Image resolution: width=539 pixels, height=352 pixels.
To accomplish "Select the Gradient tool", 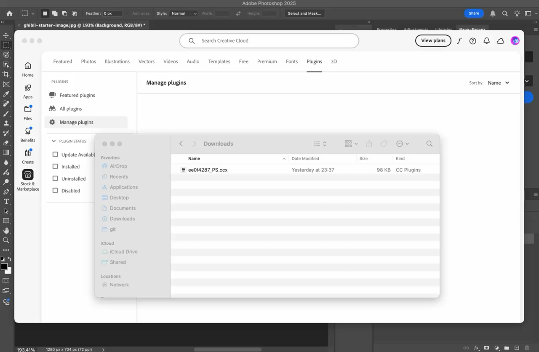I will pyautogui.click(x=6, y=152).
